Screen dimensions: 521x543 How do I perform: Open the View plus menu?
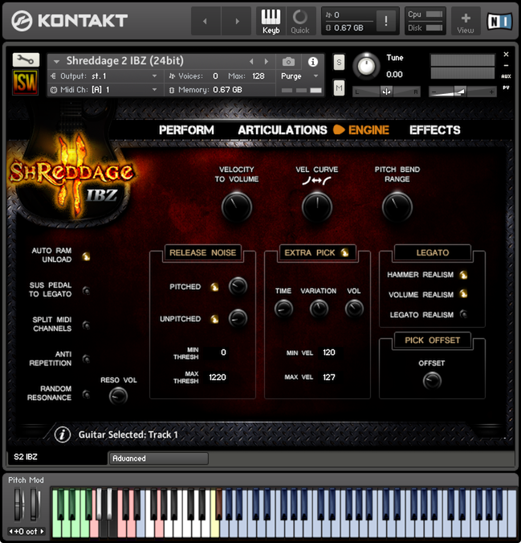pyautogui.click(x=466, y=22)
